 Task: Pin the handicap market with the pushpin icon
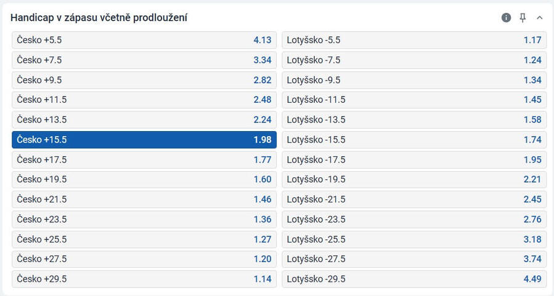click(523, 18)
